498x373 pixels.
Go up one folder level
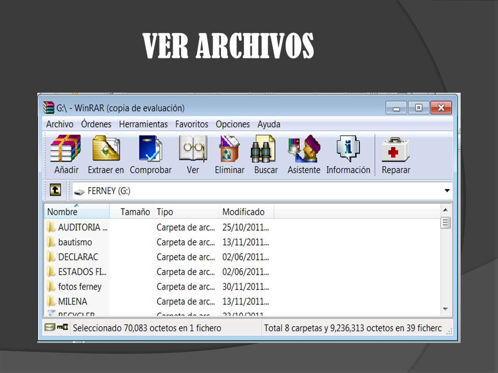click(56, 190)
